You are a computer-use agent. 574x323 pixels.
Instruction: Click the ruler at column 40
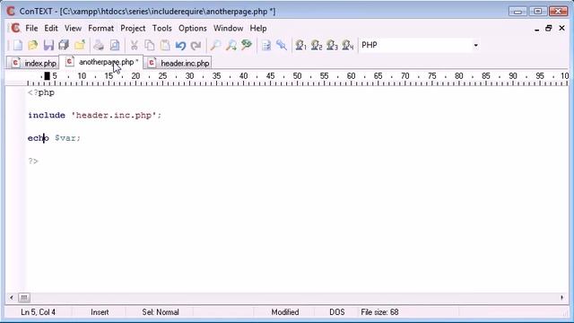click(243, 76)
